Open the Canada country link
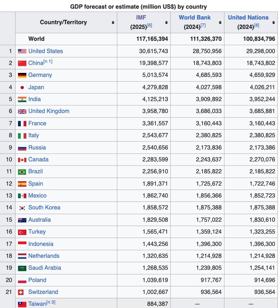 [x=38, y=160]
